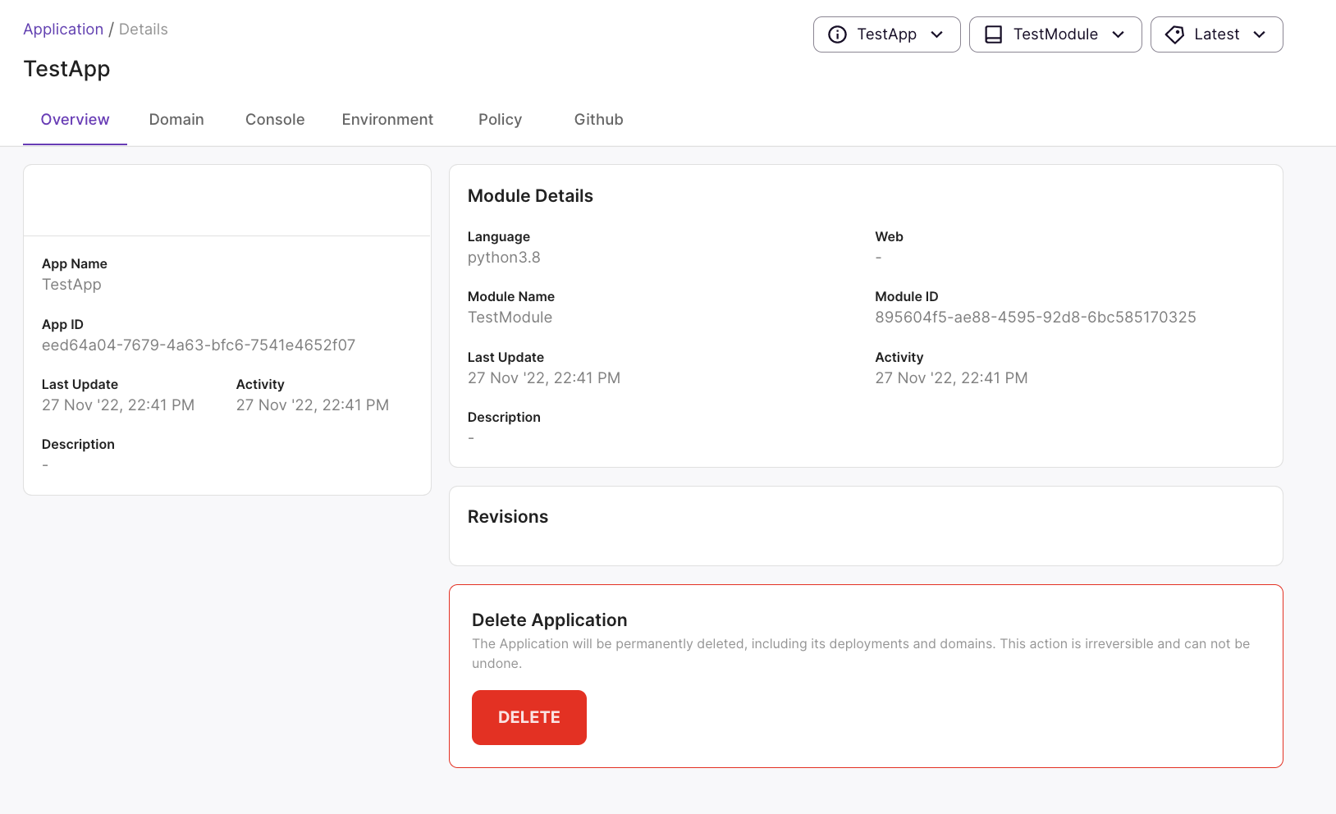The width and height of the screenshot is (1336, 814).
Task: Open the Console tab
Action: tap(275, 120)
